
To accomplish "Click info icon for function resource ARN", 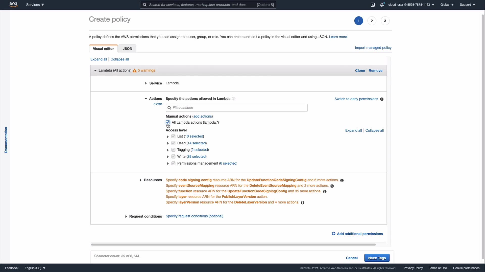I will coord(325,191).
